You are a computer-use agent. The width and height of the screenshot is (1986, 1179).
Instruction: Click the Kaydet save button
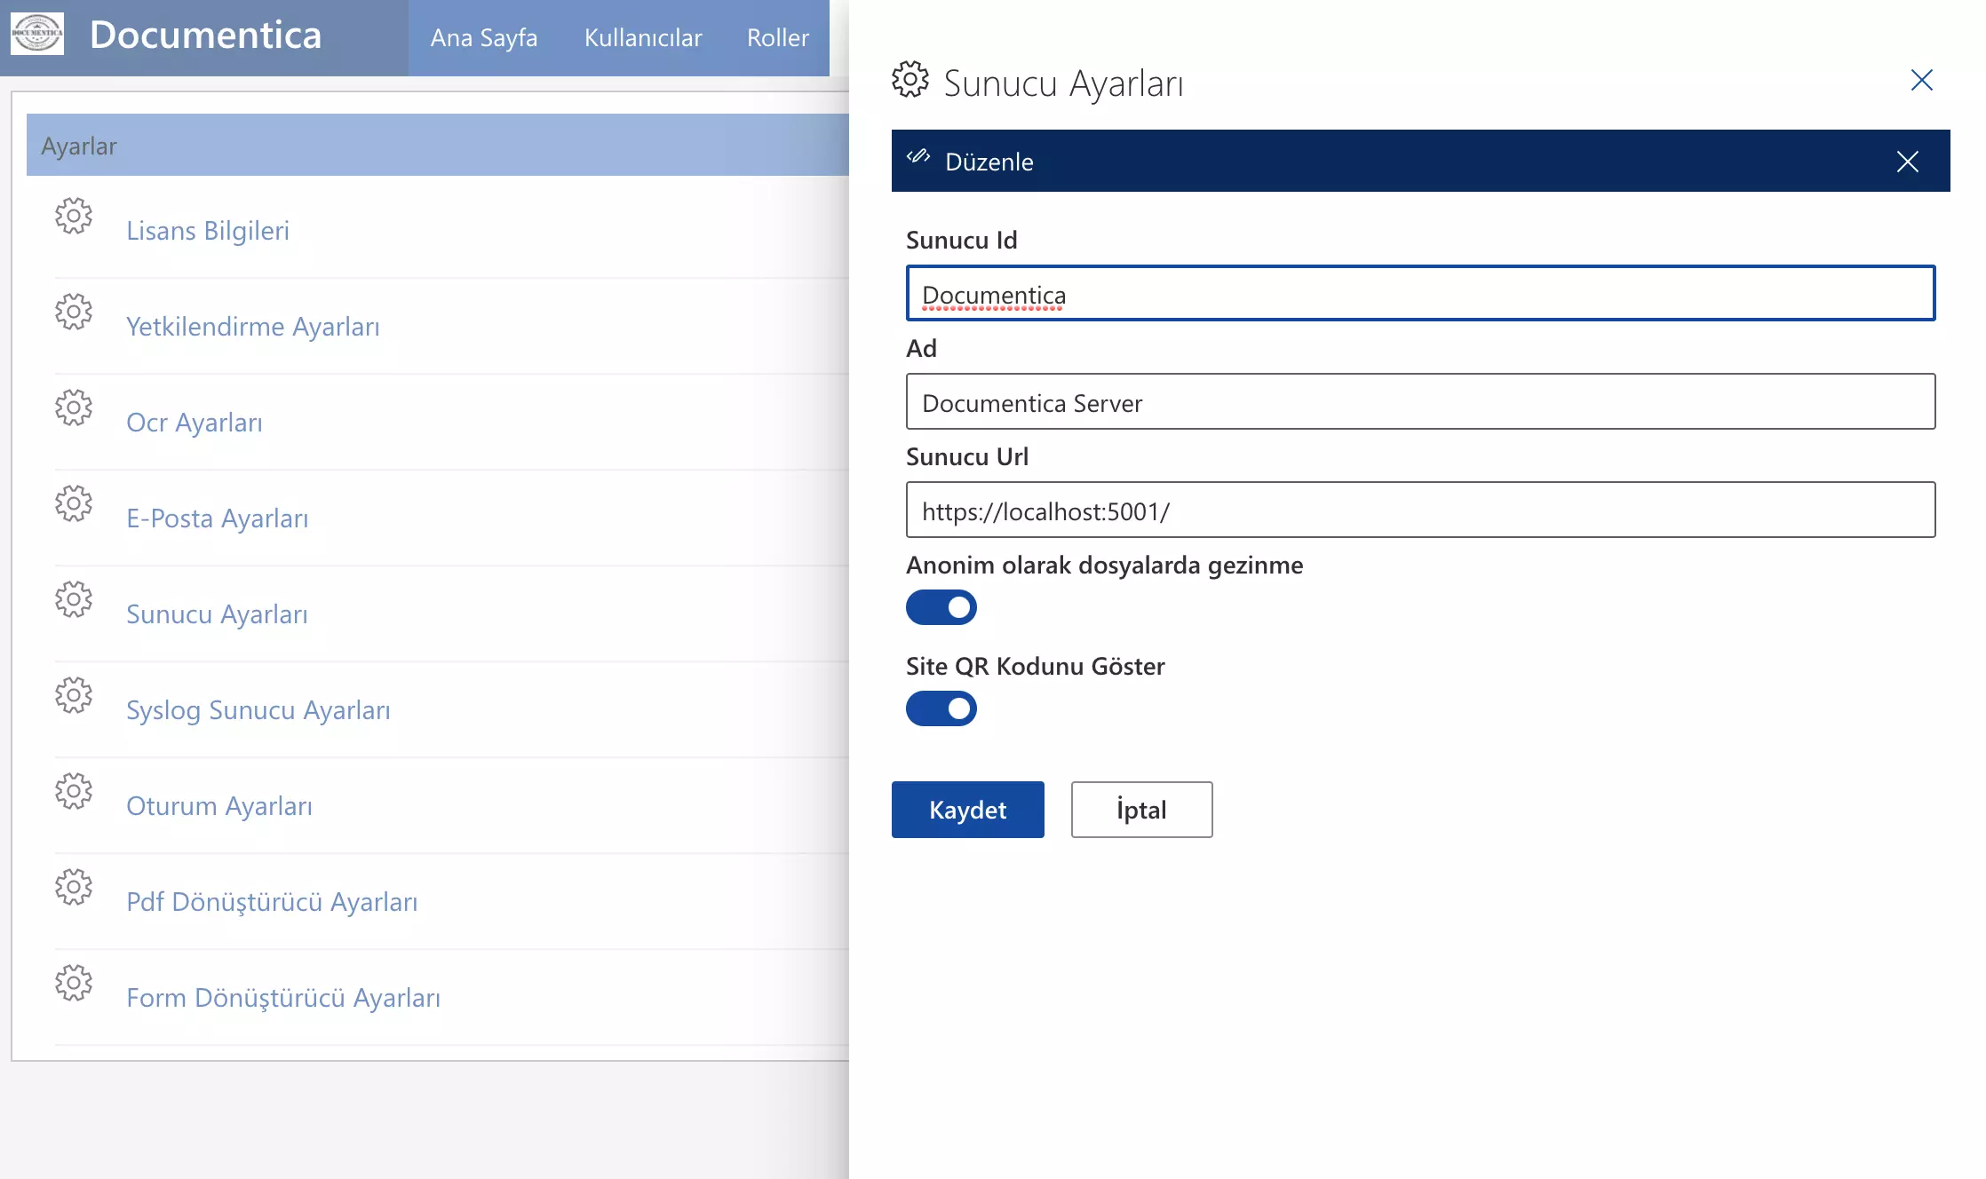click(968, 810)
